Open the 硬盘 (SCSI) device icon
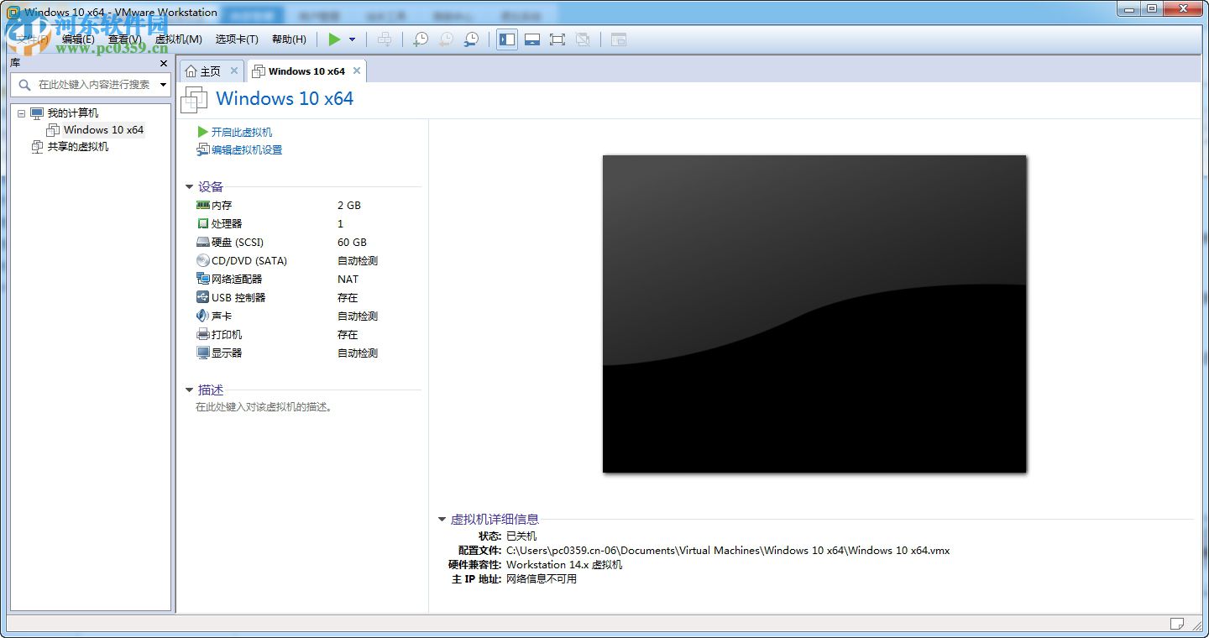The width and height of the screenshot is (1209, 638). coord(203,242)
